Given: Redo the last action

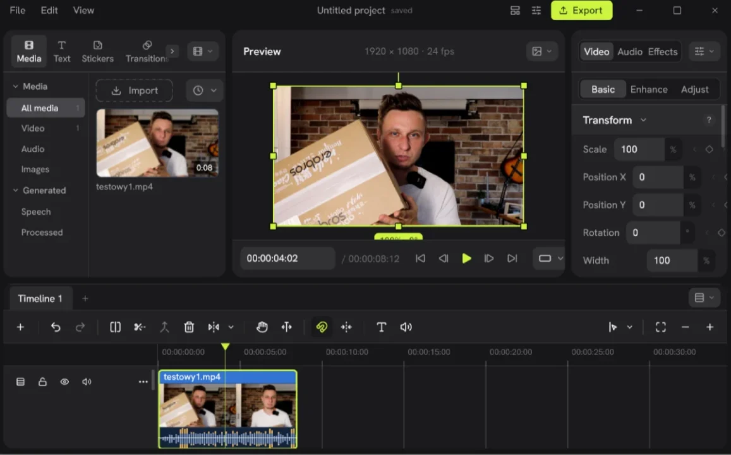Looking at the screenshot, I should point(80,327).
